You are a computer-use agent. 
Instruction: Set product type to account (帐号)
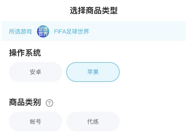pyautogui.click(x=36, y=122)
